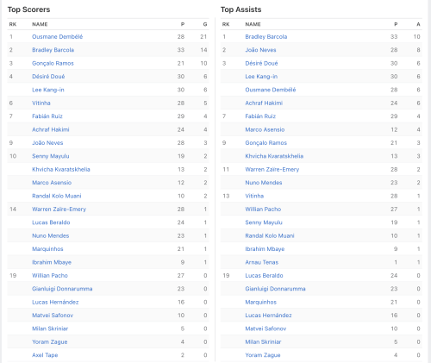Select Warren Zaïre-Emery in Top Assists

(x=272, y=169)
